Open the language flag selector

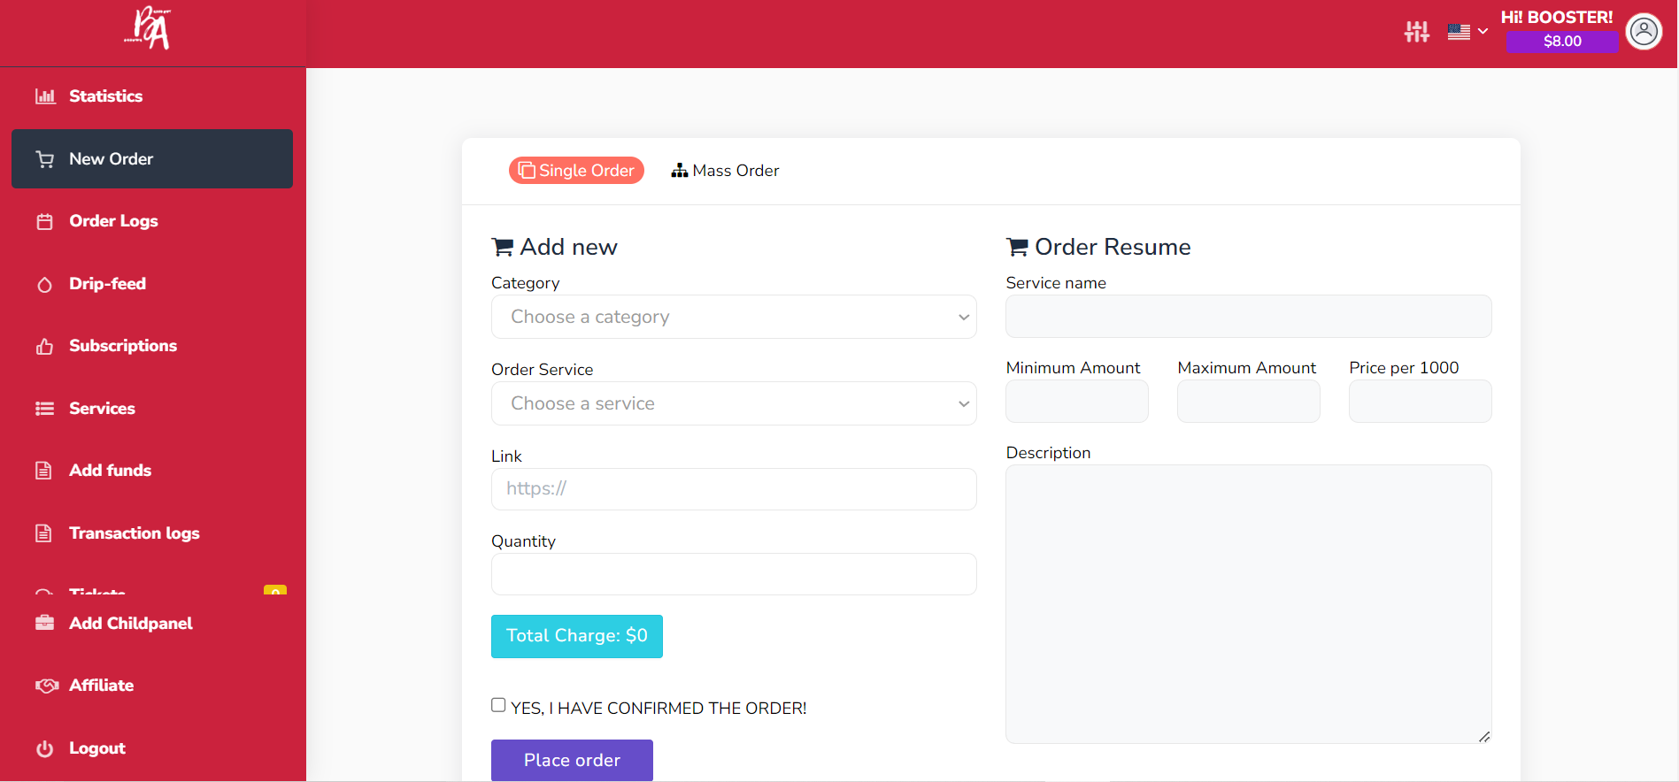tap(1467, 32)
